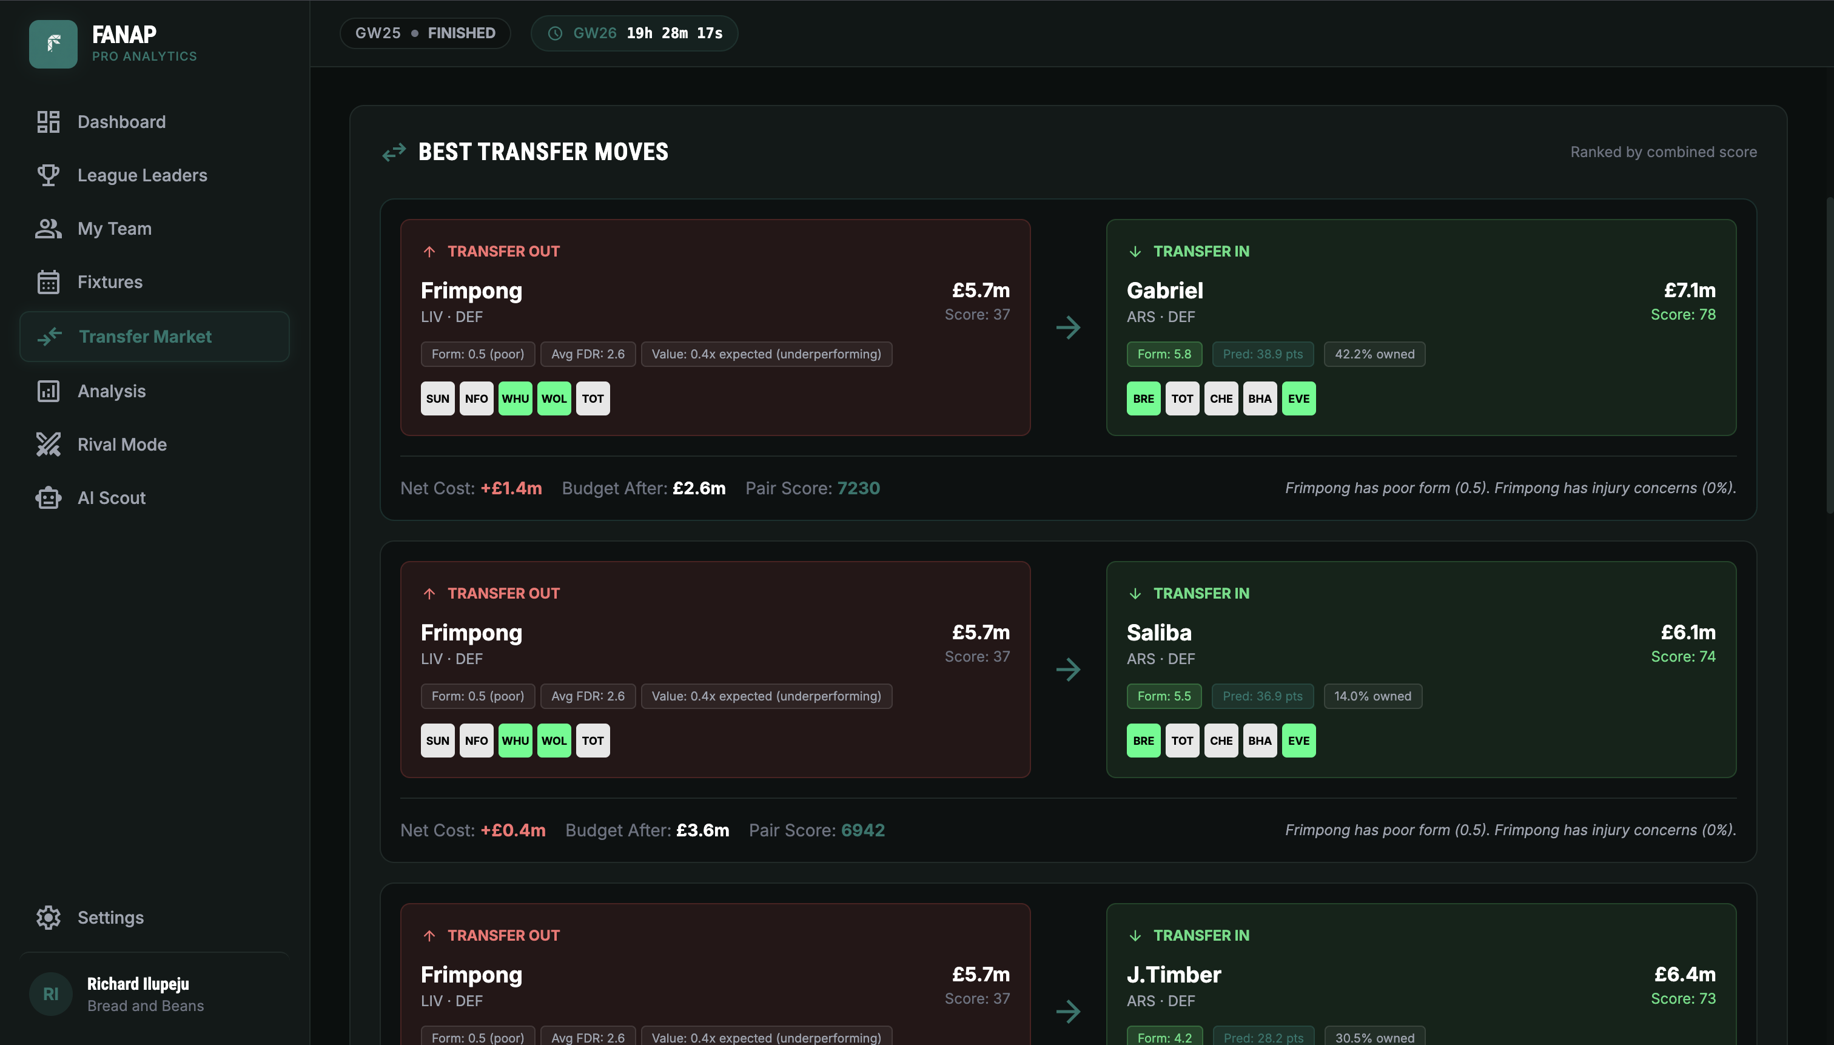Click the AI Scout robot icon
The height and width of the screenshot is (1045, 1834).
[x=48, y=497]
